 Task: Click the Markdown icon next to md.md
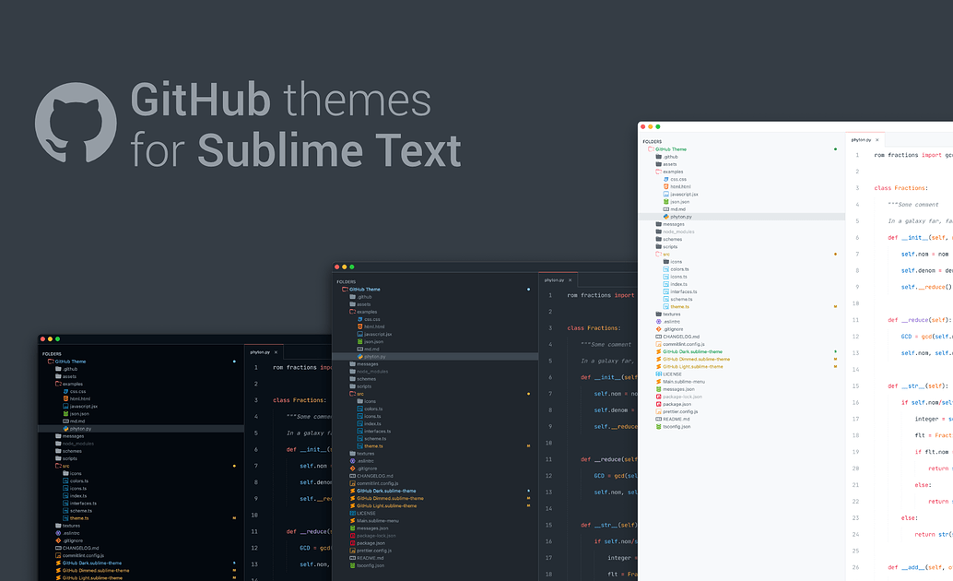tap(665, 209)
